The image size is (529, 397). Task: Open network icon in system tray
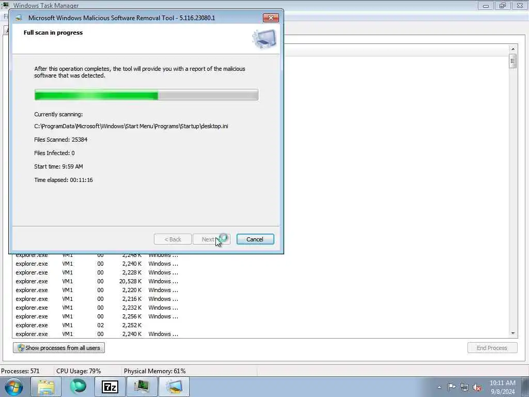tap(464, 387)
